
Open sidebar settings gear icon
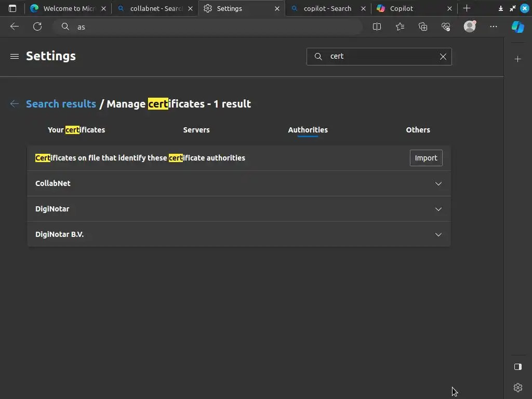[518, 388]
